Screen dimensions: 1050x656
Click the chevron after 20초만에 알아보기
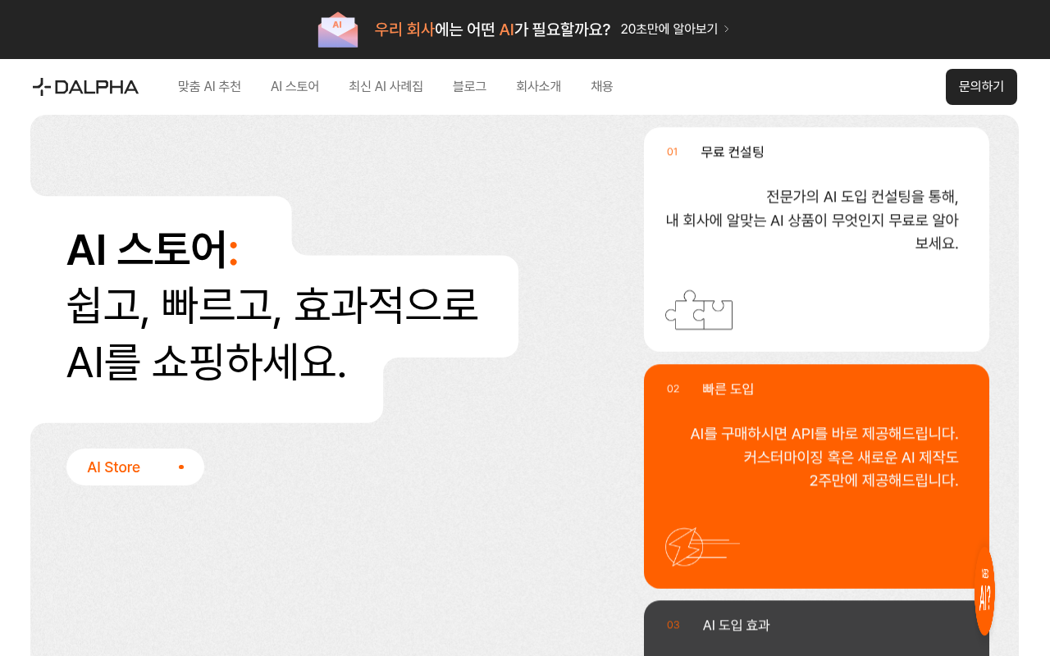coord(725,29)
